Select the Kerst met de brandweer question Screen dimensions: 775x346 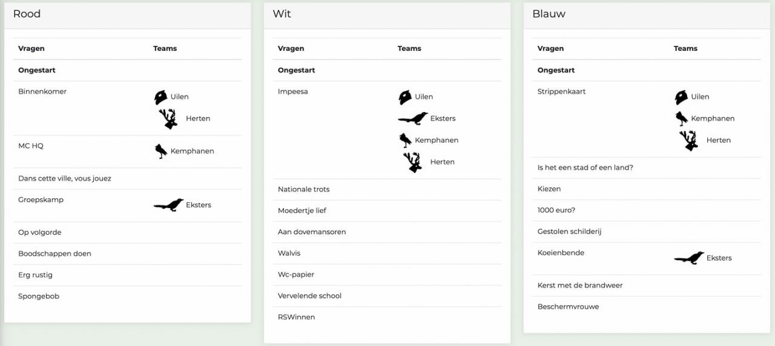tap(580, 286)
